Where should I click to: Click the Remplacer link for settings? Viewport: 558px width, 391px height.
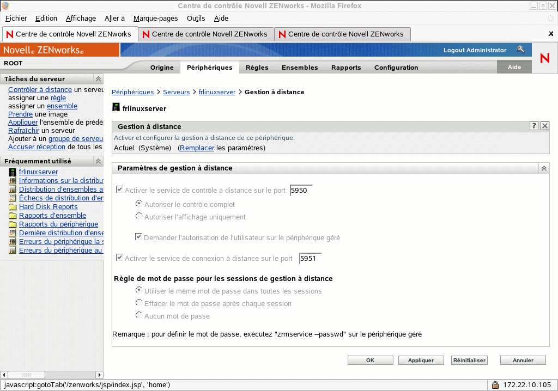[x=197, y=148]
